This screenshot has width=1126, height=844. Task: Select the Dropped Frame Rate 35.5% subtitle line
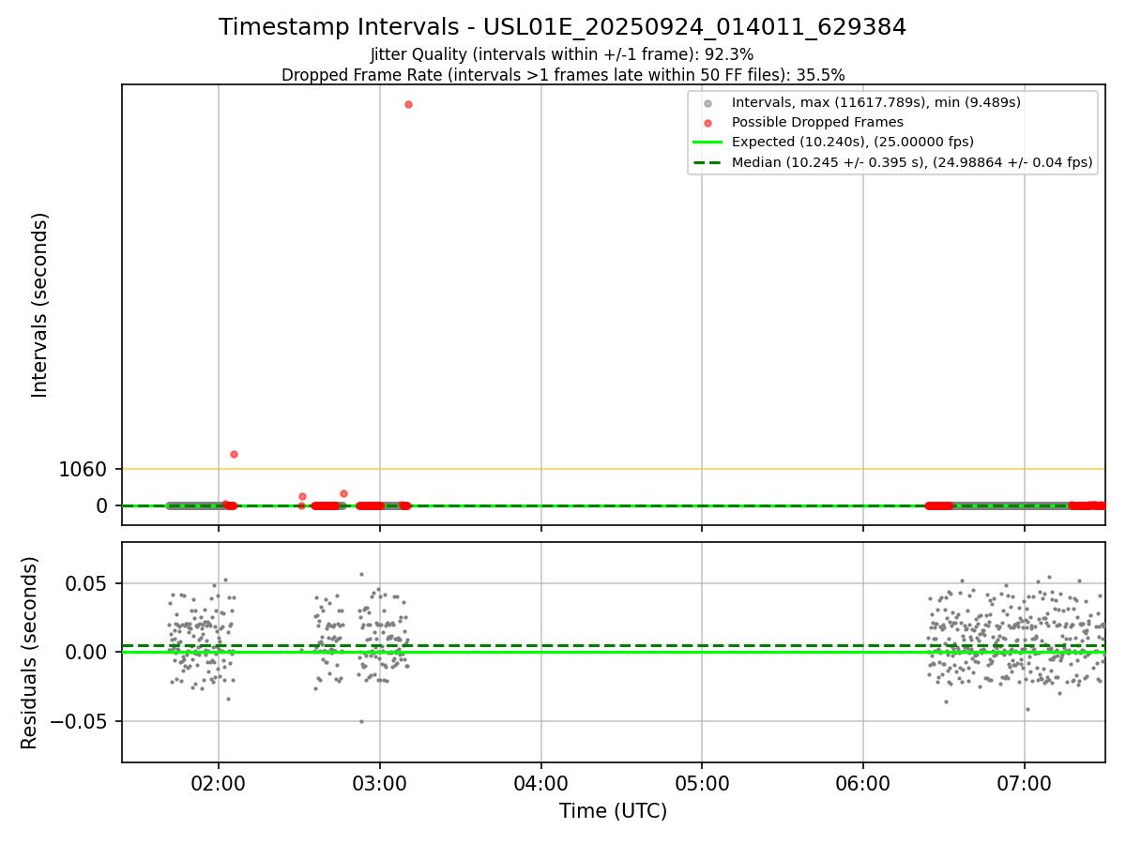[x=563, y=75]
